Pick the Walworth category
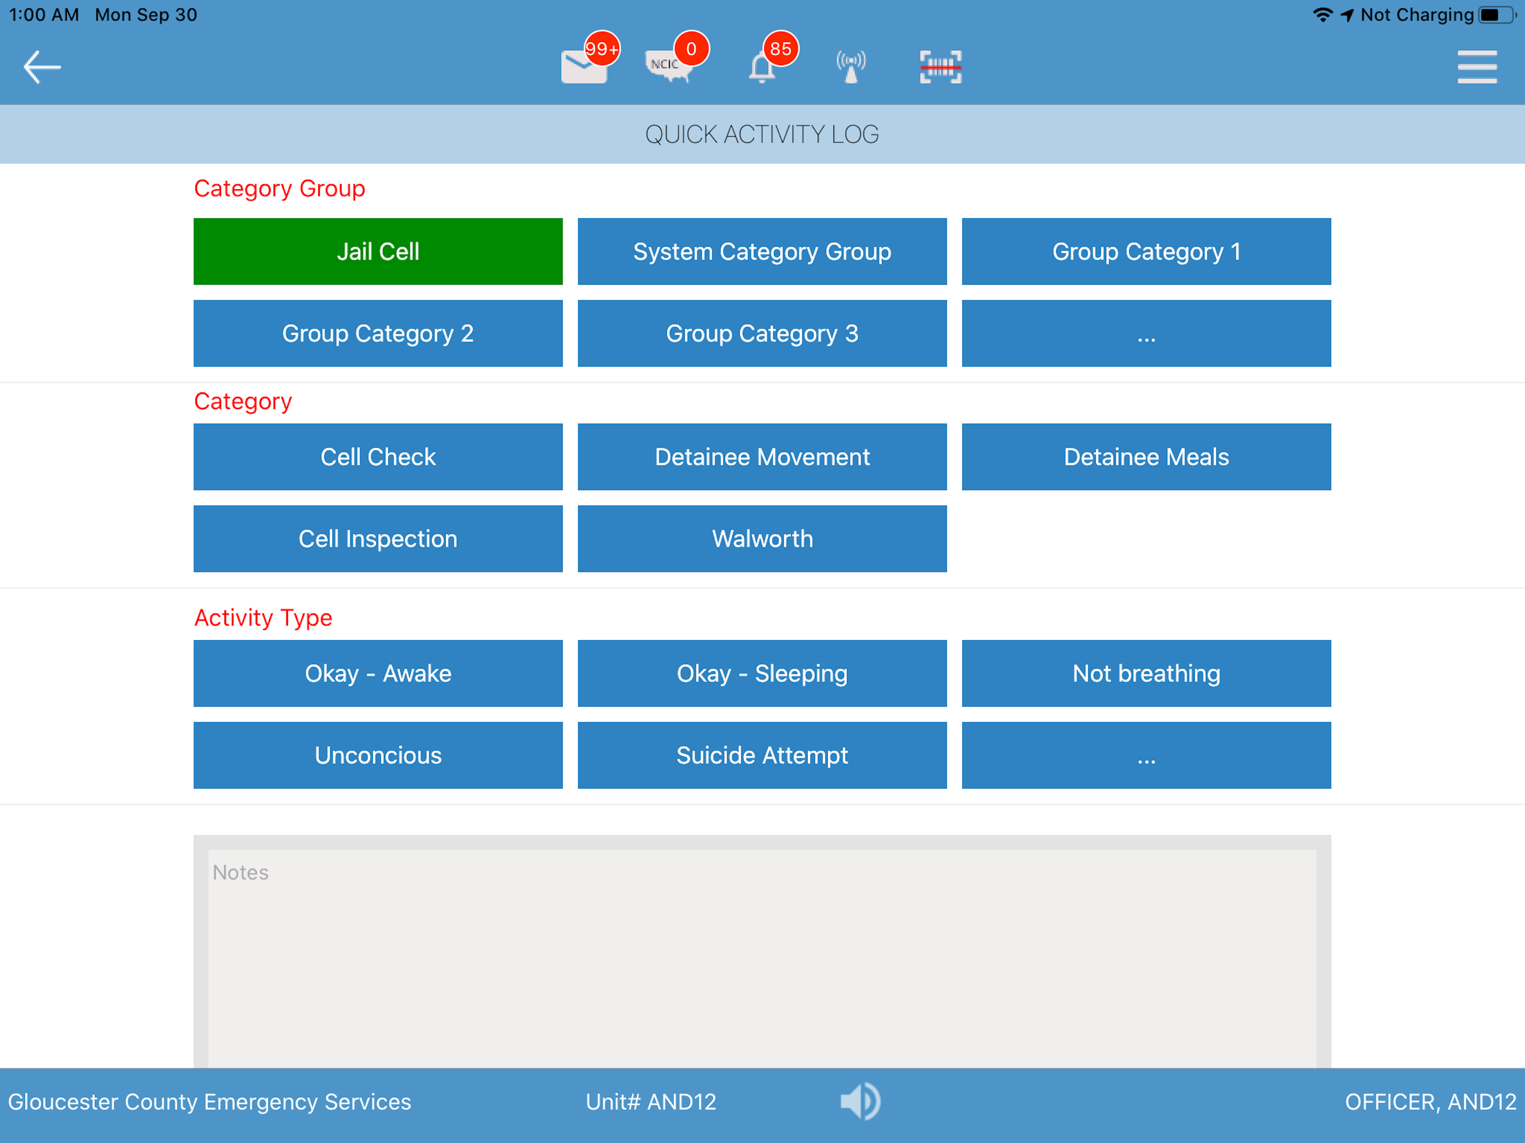This screenshot has width=1525, height=1143. (762, 539)
